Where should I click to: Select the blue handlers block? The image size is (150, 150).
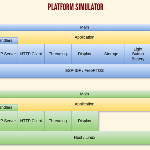(9, 41)
